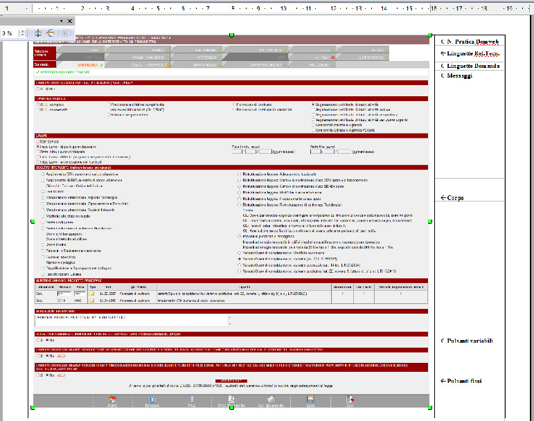Click the Agg. documento icon
Screen dimensions: 534x421
point(271,400)
